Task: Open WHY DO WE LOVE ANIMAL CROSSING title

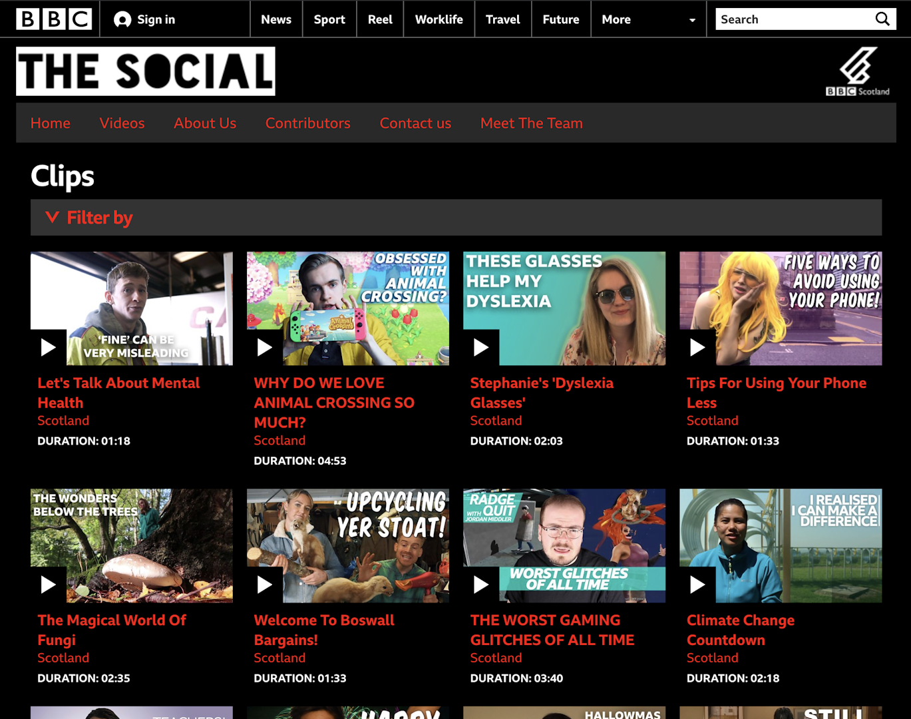Action: click(334, 403)
